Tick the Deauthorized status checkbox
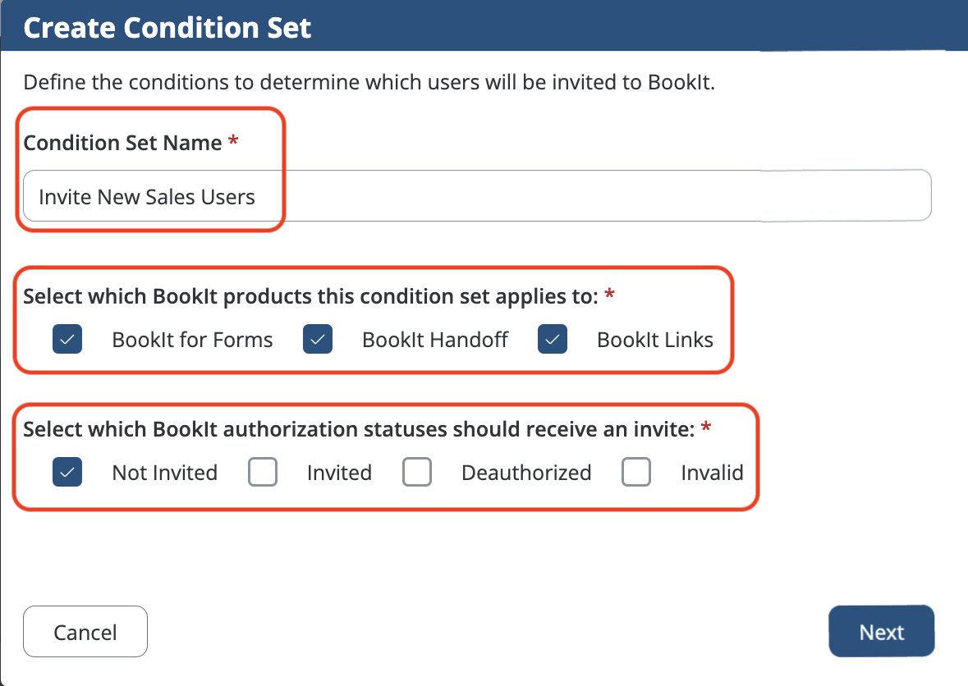Viewport: 968px width, 686px height. click(x=417, y=473)
